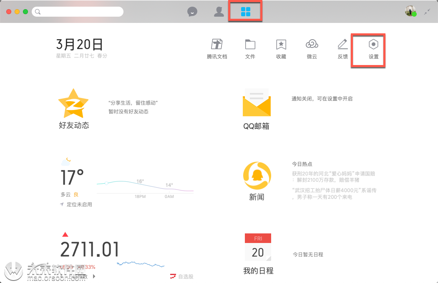Focus the search field at top
Viewport: 438px width, 283px height.
pyautogui.click(x=78, y=12)
